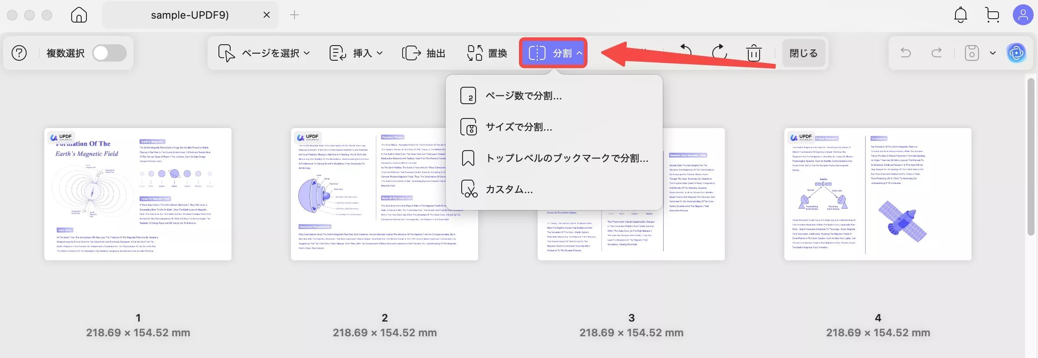Choose ページ数で分割...

pos(554,95)
